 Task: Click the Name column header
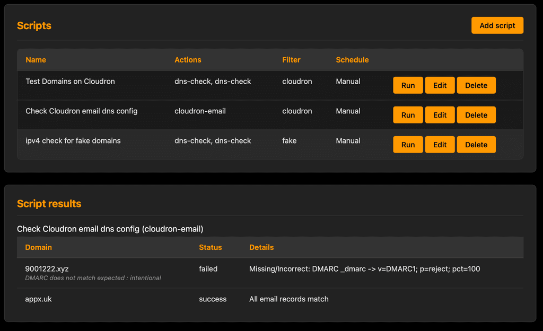click(36, 60)
